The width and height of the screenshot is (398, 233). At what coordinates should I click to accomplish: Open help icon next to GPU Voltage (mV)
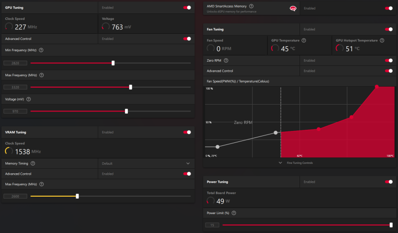(x=29, y=100)
